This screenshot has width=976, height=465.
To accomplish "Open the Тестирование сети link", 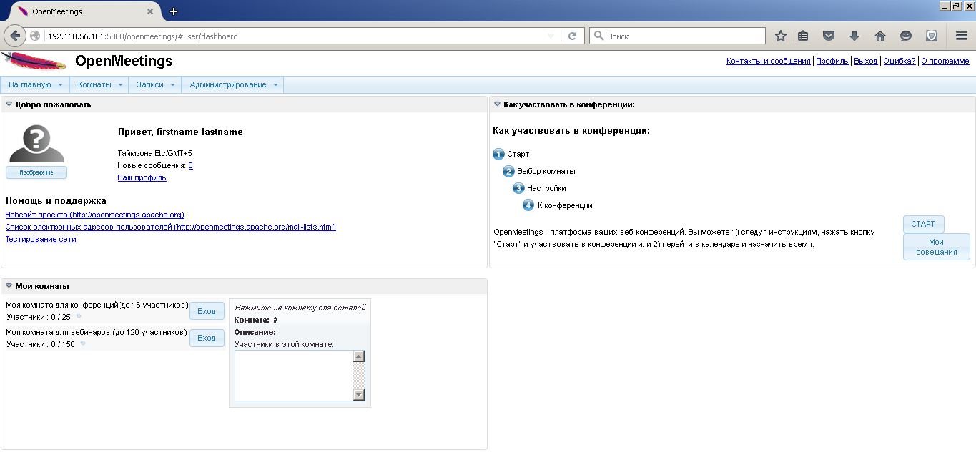I will [41, 239].
